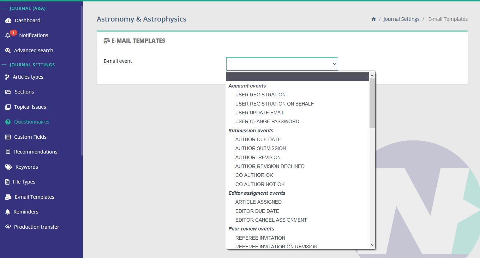Open Questionnaires settings
The image size is (480, 258).
32,122
